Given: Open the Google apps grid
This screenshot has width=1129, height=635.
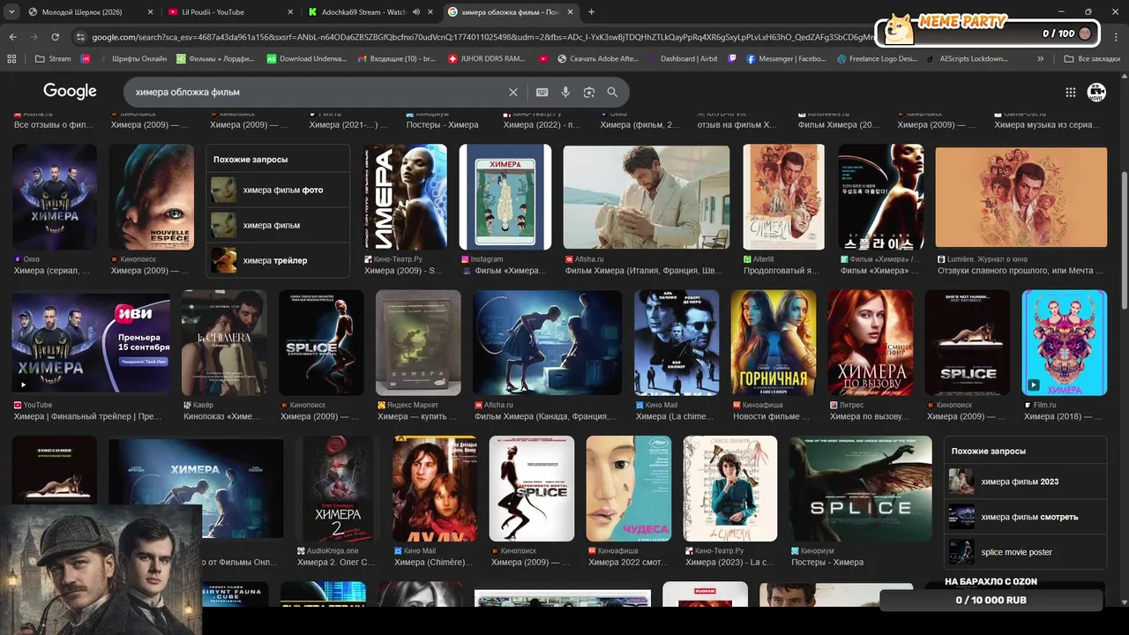Looking at the screenshot, I should pyautogui.click(x=1070, y=92).
